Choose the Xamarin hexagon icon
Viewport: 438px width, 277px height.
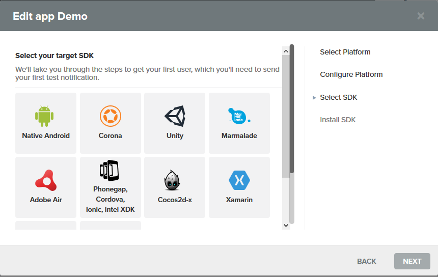pyautogui.click(x=239, y=180)
